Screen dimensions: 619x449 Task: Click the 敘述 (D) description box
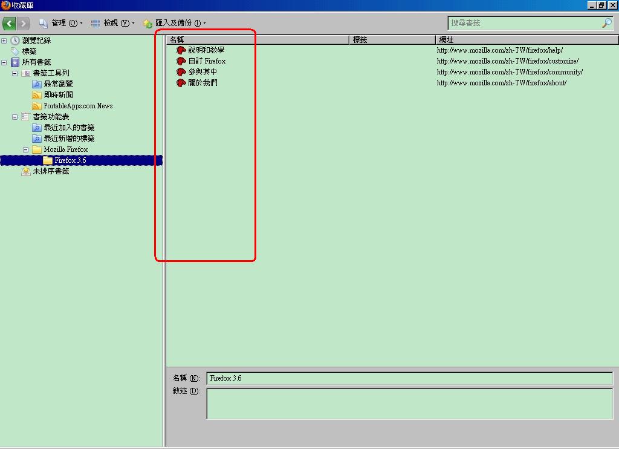pyautogui.click(x=410, y=404)
